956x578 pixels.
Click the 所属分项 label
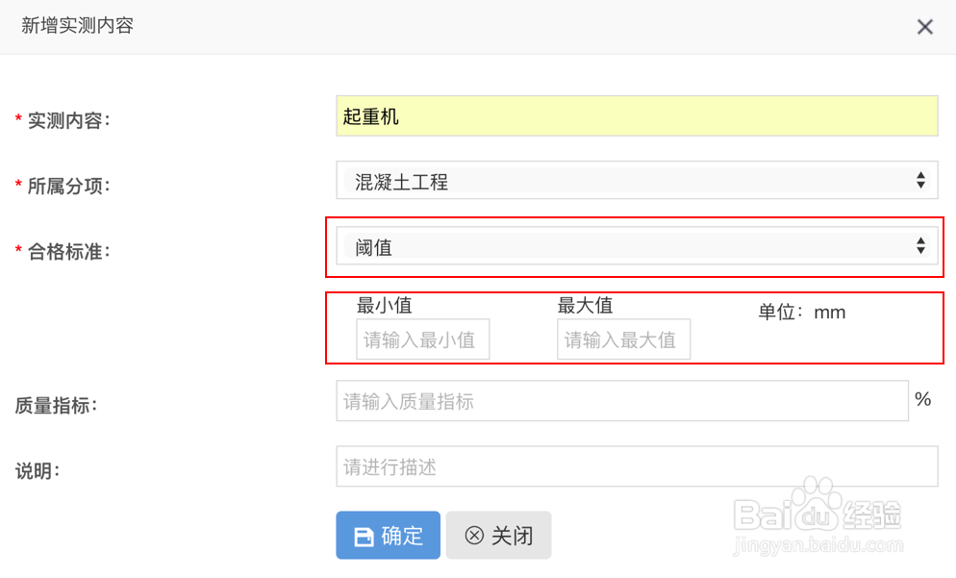(x=68, y=187)
